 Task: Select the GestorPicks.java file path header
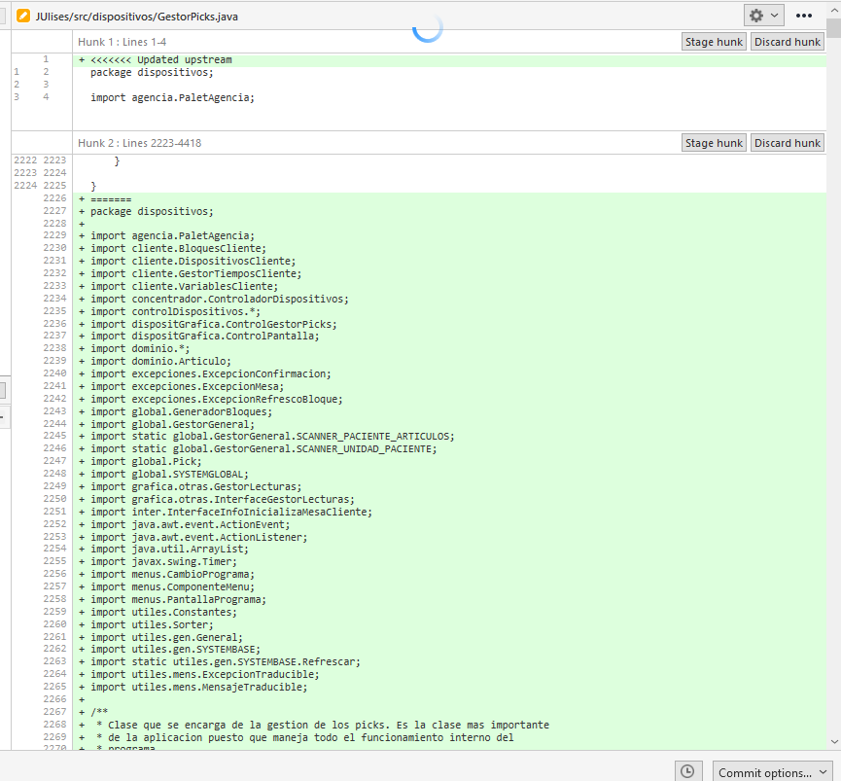(136, 17)
